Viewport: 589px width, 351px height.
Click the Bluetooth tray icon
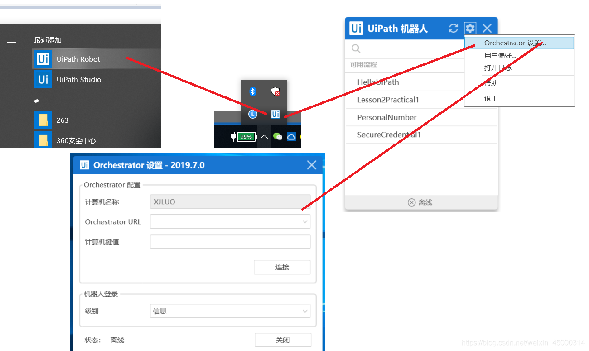(253, 91)
